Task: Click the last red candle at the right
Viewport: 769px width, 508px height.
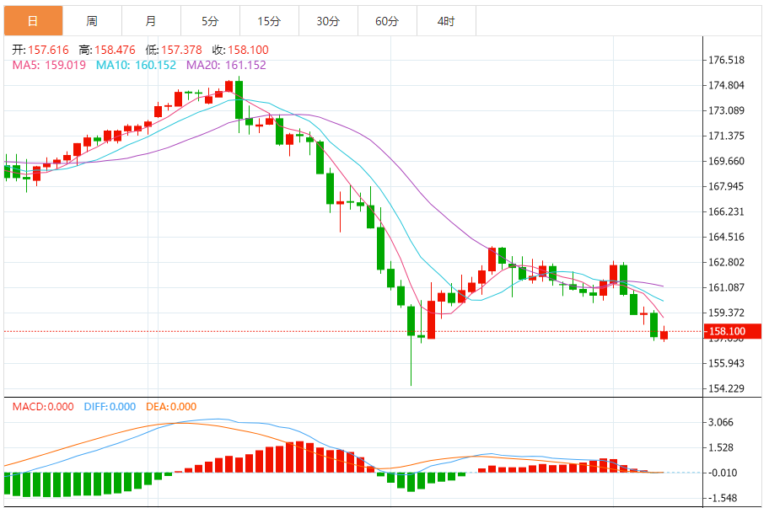Action: click(664, 335)
